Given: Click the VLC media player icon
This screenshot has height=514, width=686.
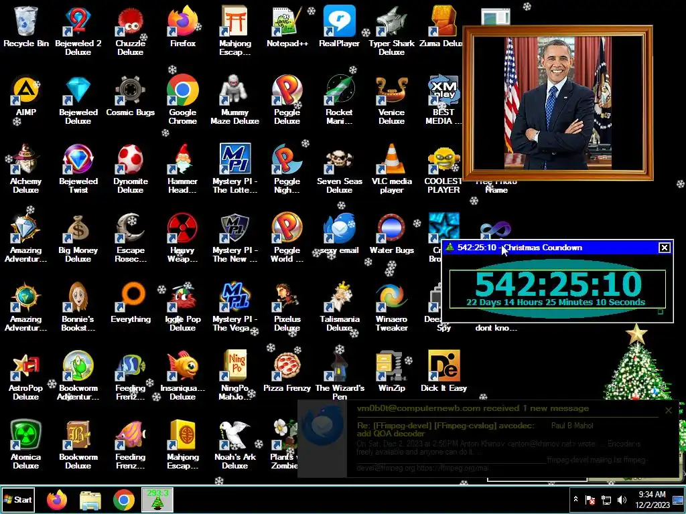Looking at the screenshot, I should pyautogui.click(x=391, y=168).
